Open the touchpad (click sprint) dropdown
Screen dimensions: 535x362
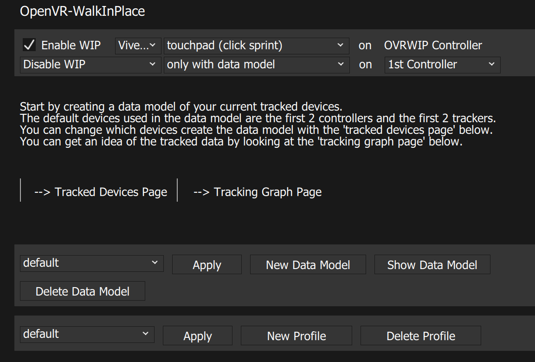(256, 46)
